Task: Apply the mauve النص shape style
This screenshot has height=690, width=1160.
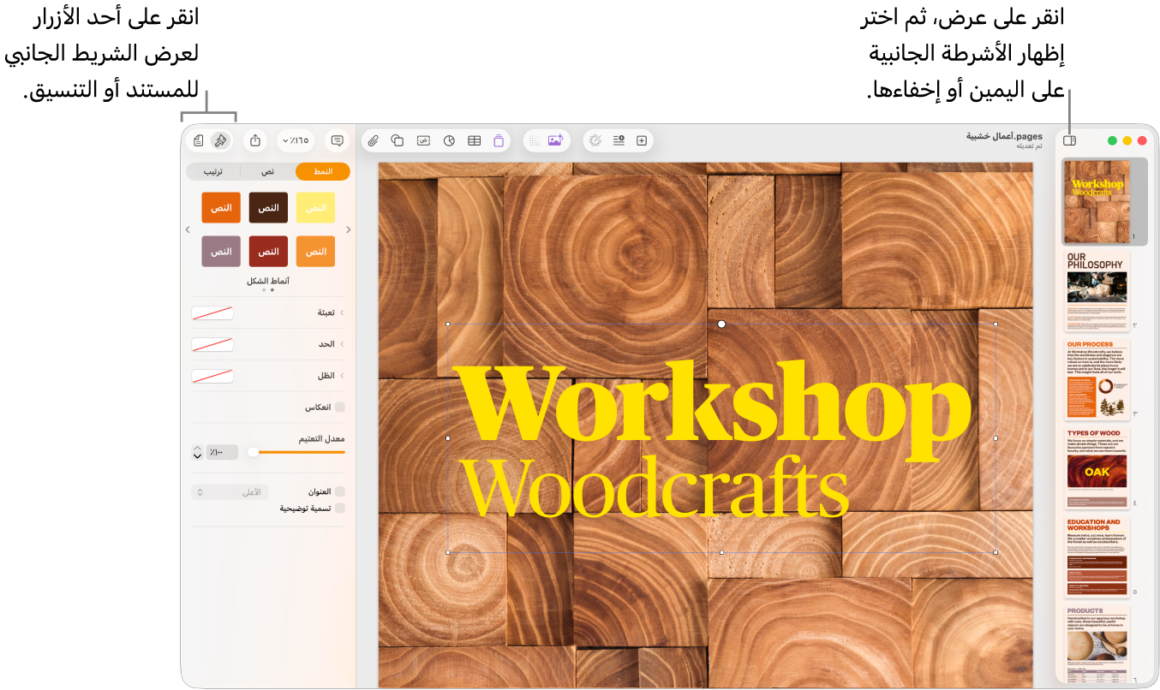Action: (221, 252)
